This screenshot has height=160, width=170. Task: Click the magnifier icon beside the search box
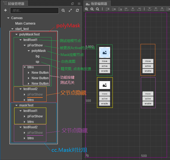pyautogui.click(x=63, y=10)
